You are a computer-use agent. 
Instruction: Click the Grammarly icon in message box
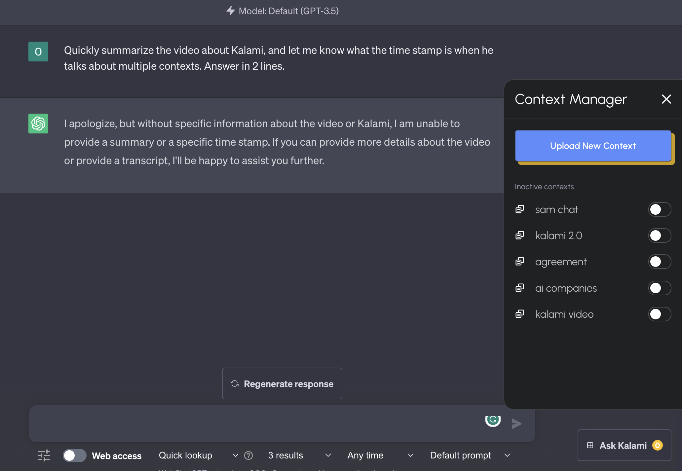(493, 420)
